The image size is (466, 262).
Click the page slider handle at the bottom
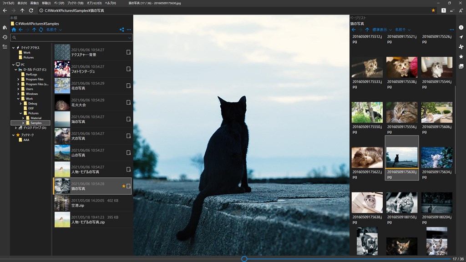tap(244, 259)
